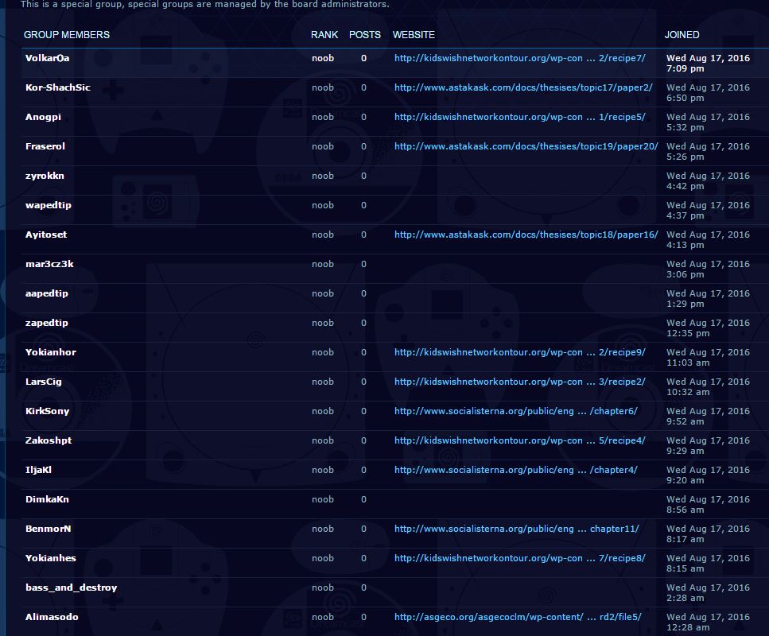Click the noob rank in VolkarOa row
The height and width of the screenshot is (636, 769).
323,58
